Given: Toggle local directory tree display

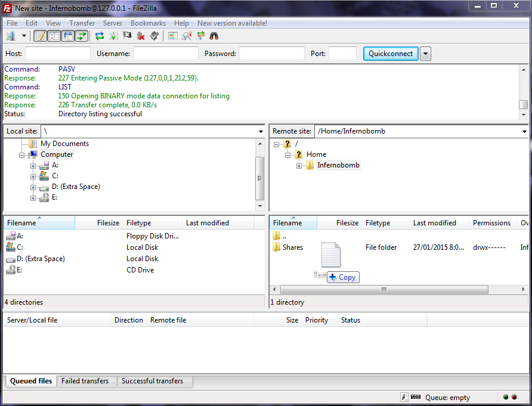Looking at the screenshot, I should [x=54, y=36].
